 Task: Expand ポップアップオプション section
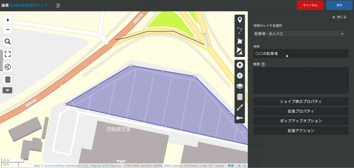tap(301, 121)
